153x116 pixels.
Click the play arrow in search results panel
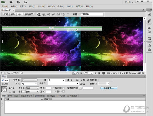2,99
